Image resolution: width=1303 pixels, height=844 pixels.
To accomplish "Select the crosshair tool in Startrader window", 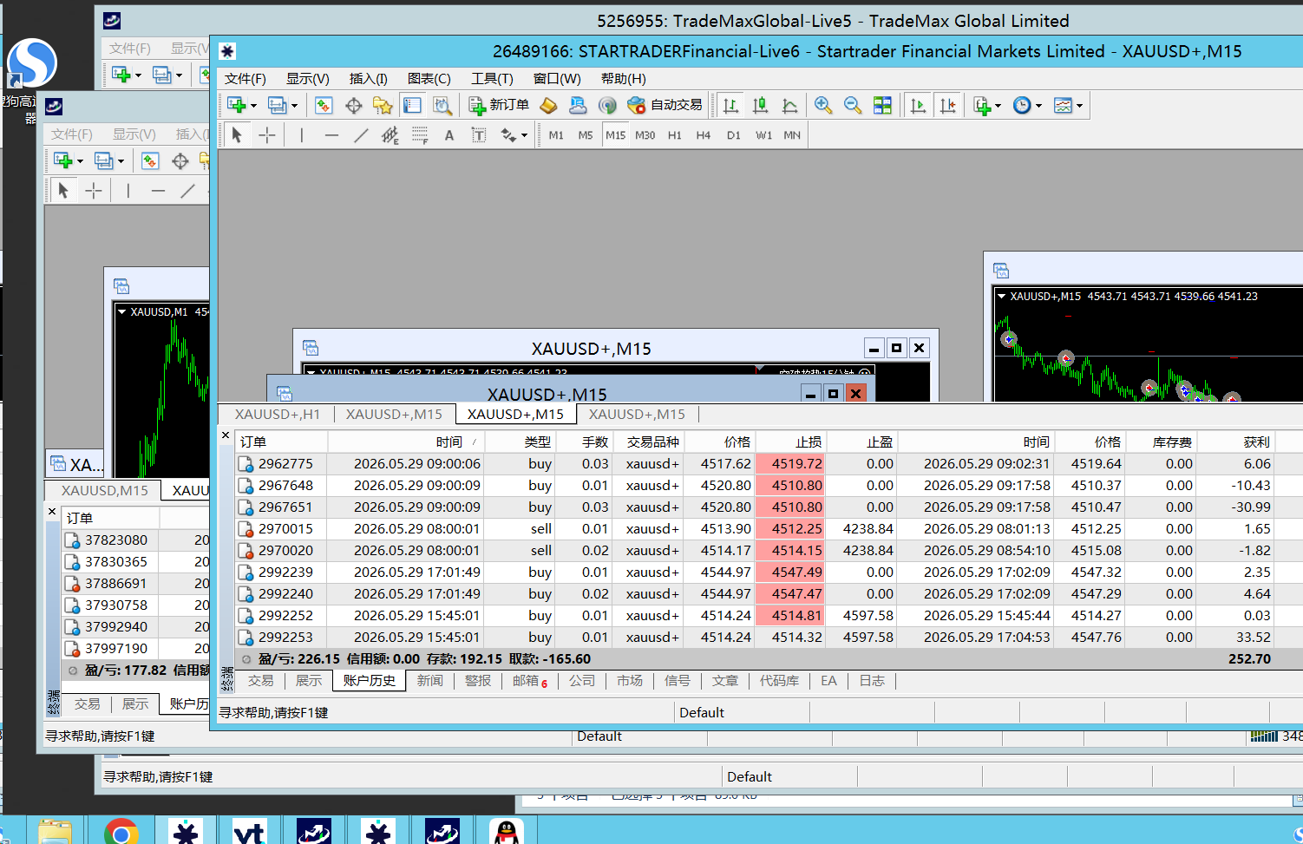I will click(x=267, y=134).
